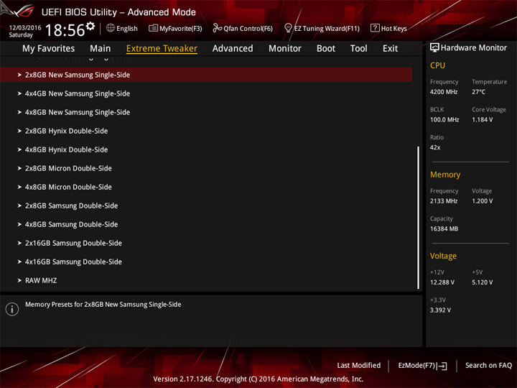
Task: Open the Exit tab
Action: 390,49
